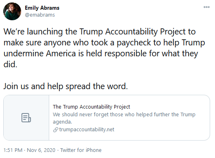Image resolution: width=215 pixels, height=158 pixels.
Task: Click the word 'did.' ending the paragraph
Action: click(x=11, y=64)
